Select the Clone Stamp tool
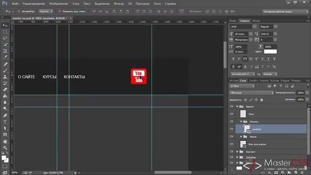 (x=5, y=77)
